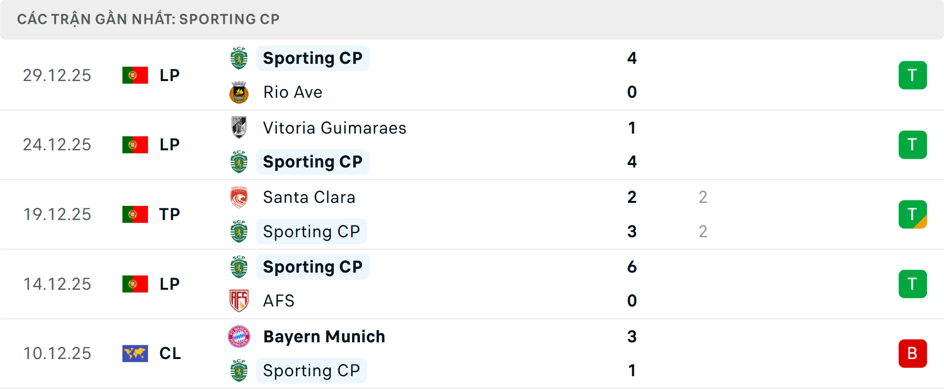Open the Santa Clara team logo
944x389 pixels.
[239, 197]
